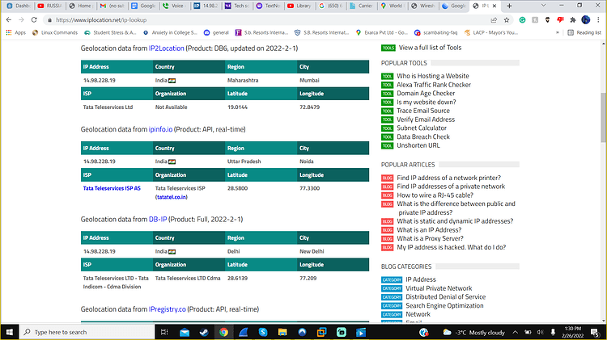Click the Chrome profile avatar icon
The height and width of the screenshot is (340, 607).
coord(586,19)
